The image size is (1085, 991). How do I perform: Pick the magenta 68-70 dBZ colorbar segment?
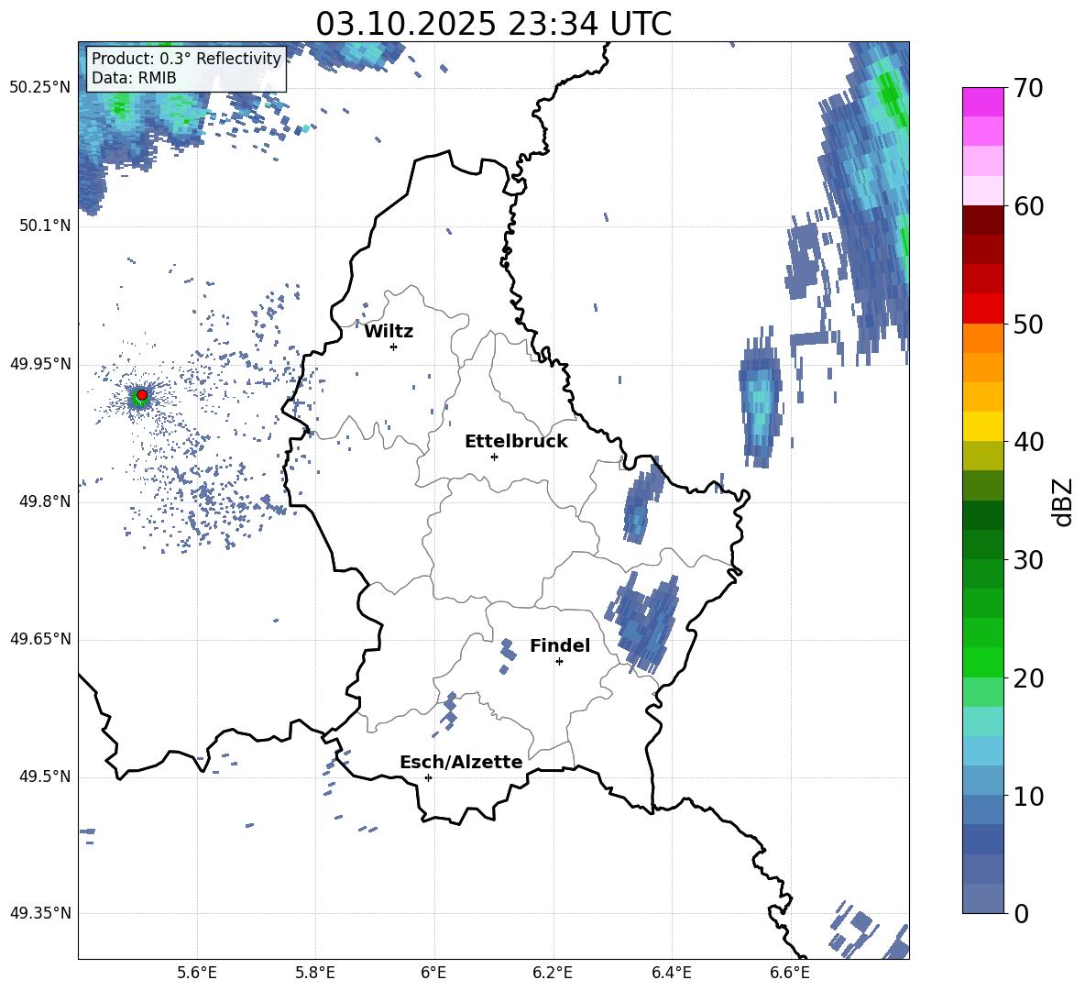click(x=982, y=103)
